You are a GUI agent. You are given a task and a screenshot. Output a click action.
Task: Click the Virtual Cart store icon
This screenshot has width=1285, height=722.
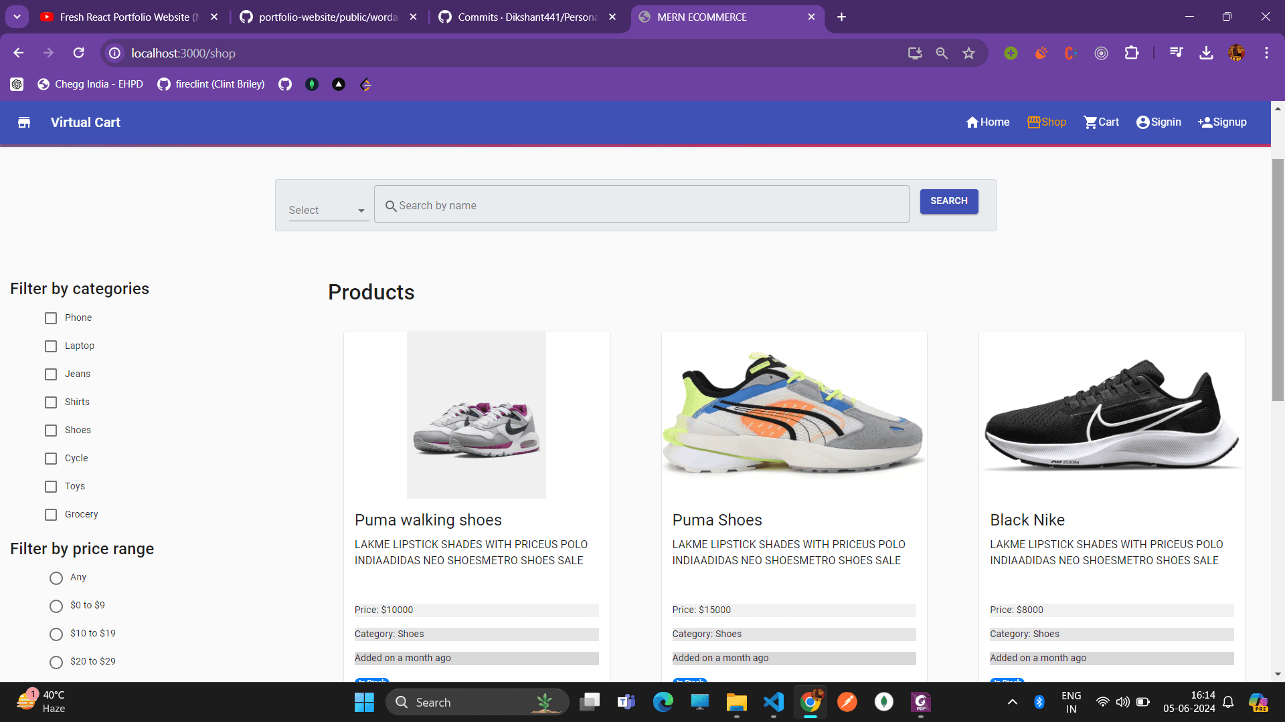pyautogui.click(x=24, y=122)
